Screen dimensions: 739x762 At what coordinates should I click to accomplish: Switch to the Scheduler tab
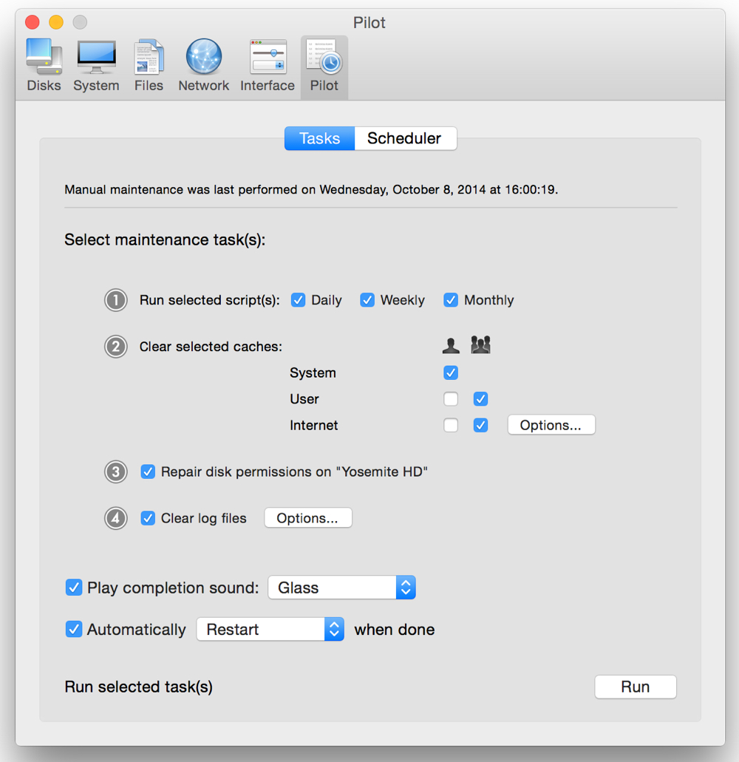(x=405, y=138)
